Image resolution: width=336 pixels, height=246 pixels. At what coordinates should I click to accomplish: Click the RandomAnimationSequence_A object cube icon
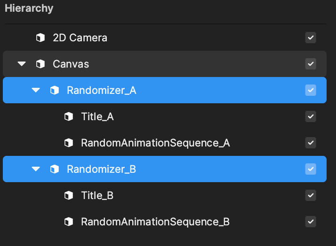click(69, 143)
